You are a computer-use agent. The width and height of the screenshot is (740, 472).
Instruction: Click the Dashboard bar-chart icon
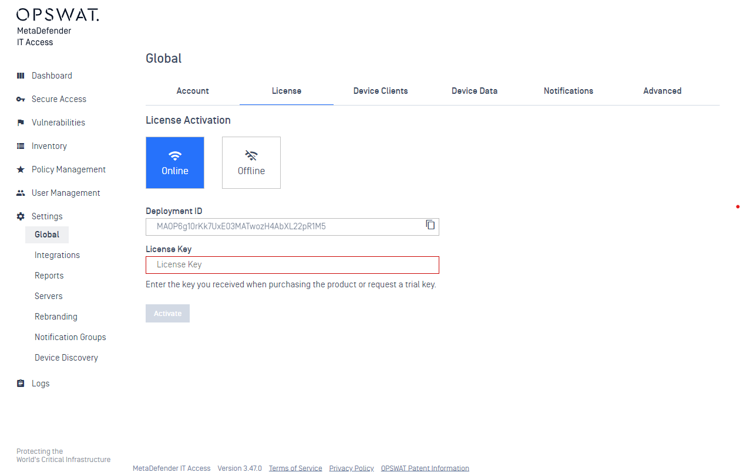click(x=21, y=76)
